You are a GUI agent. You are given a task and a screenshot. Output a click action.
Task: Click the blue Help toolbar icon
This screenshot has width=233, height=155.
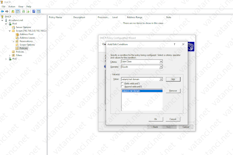(34, 11)
